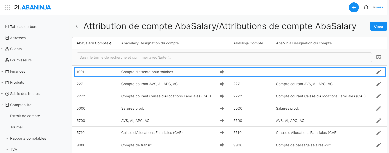This screenshot has height=153, width=389.
Task: Click the Fournisseurs supplier icon
Action: pyautogui.click(x=7, y=60)
